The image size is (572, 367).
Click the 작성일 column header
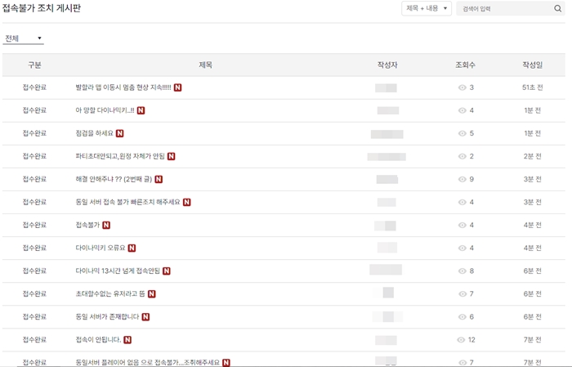[x=532, y=65]
